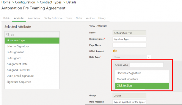Viewport: 182px width, 105px height.
Task: Open the Team tab
Action: pyautogui.click(x=69, y=18)
